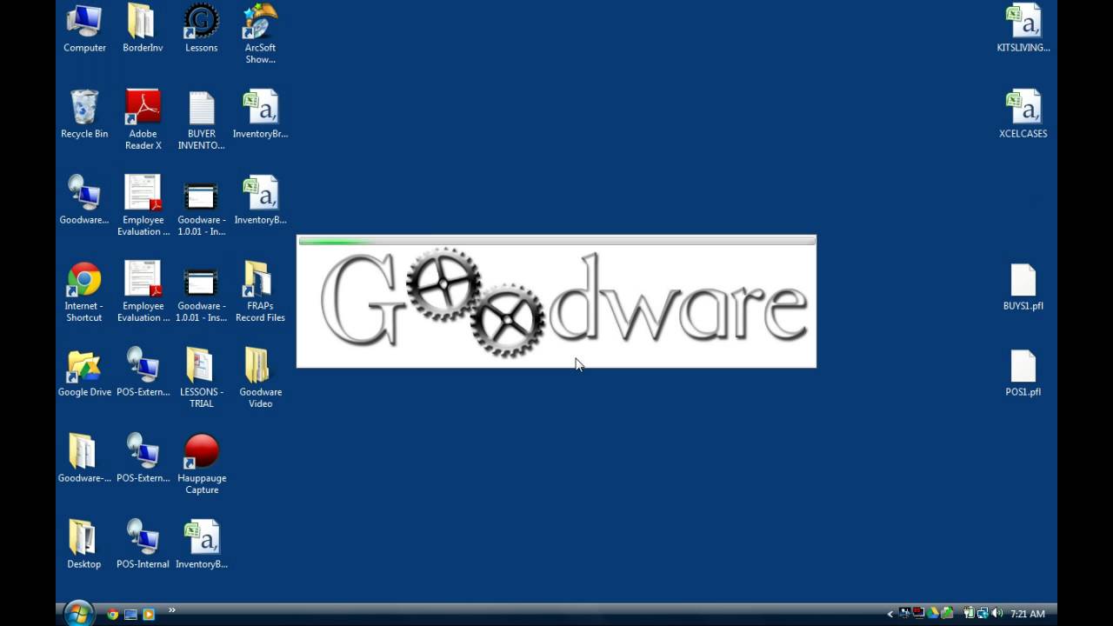
Task: Open the InventoryBr... spreadsheet icon
Action: point(260,115)
